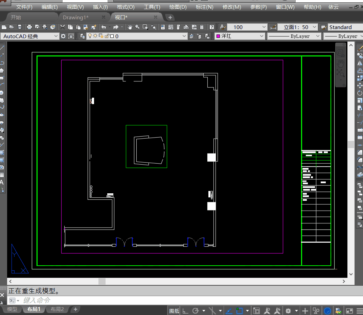The image size is (363, 315).
Task: Click the Zoom Window icon
Action: (145, 27)
